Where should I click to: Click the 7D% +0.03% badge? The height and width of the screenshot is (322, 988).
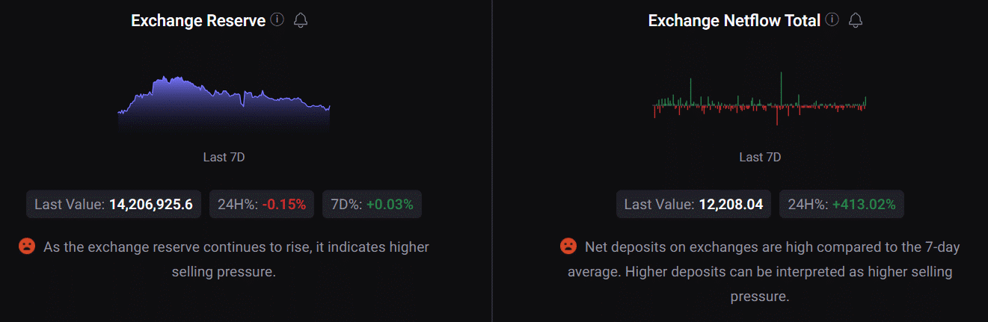pyautogui.click(x=372, y=204)
